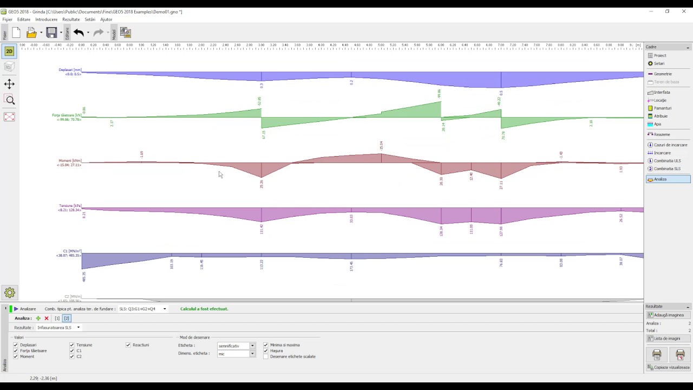
Task: Open the SLS: Q3:G1+G2+Q4 combination dropdown
Action: point(142,309)
